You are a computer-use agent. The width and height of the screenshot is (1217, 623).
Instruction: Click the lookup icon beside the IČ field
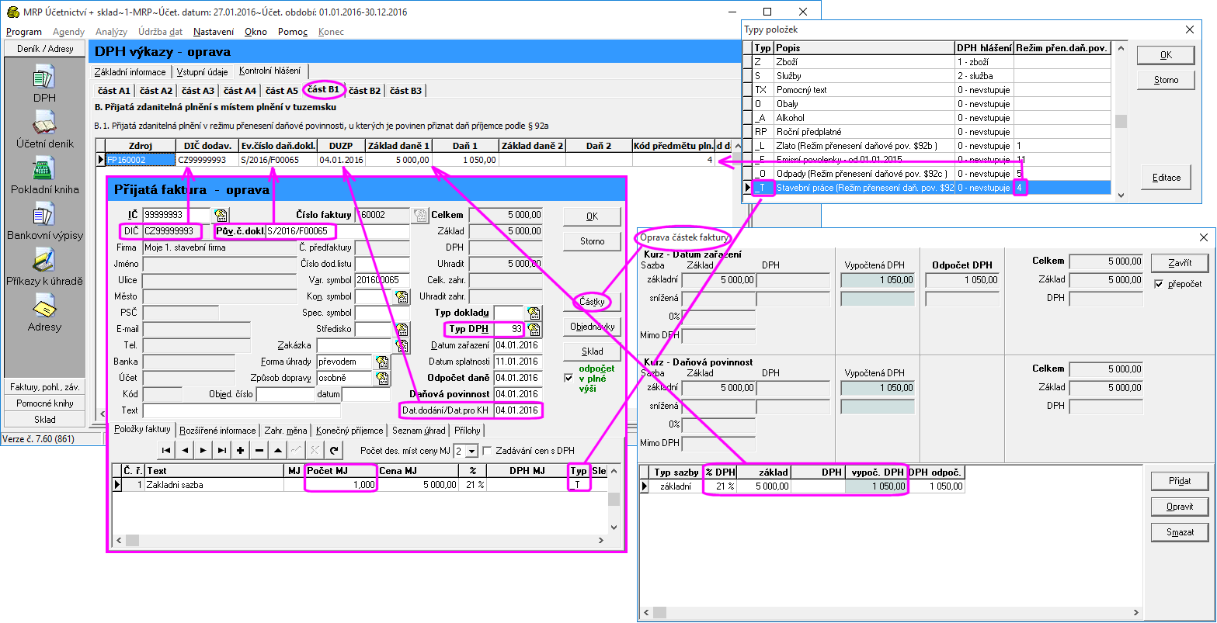(x=221, y=215)
